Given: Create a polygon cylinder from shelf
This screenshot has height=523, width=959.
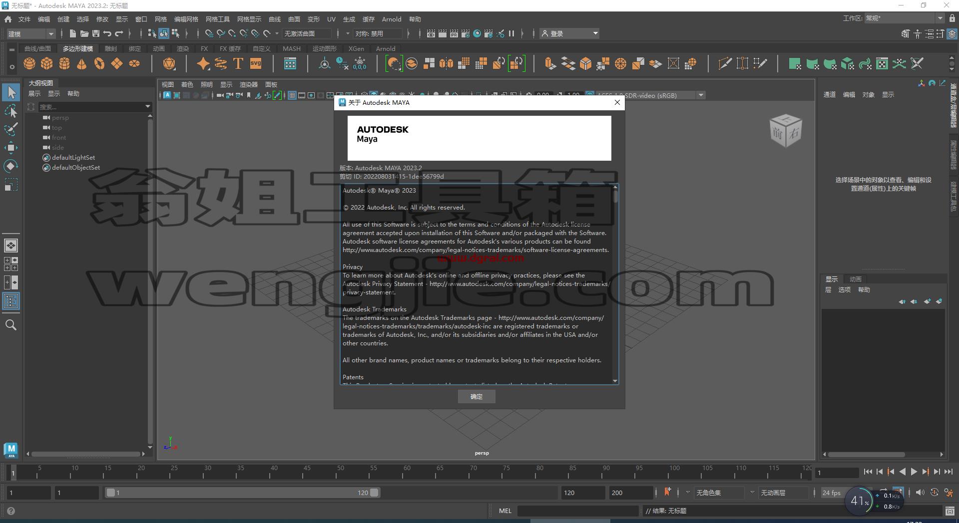Looking at the screenshot, I should click(x=64, y=64).
